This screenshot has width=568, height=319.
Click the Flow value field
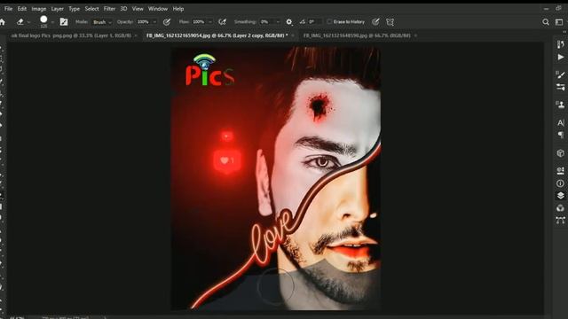pos(199,22)
